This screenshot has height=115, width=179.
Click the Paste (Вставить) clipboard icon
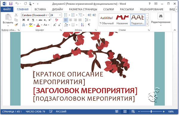pos(8,17)
